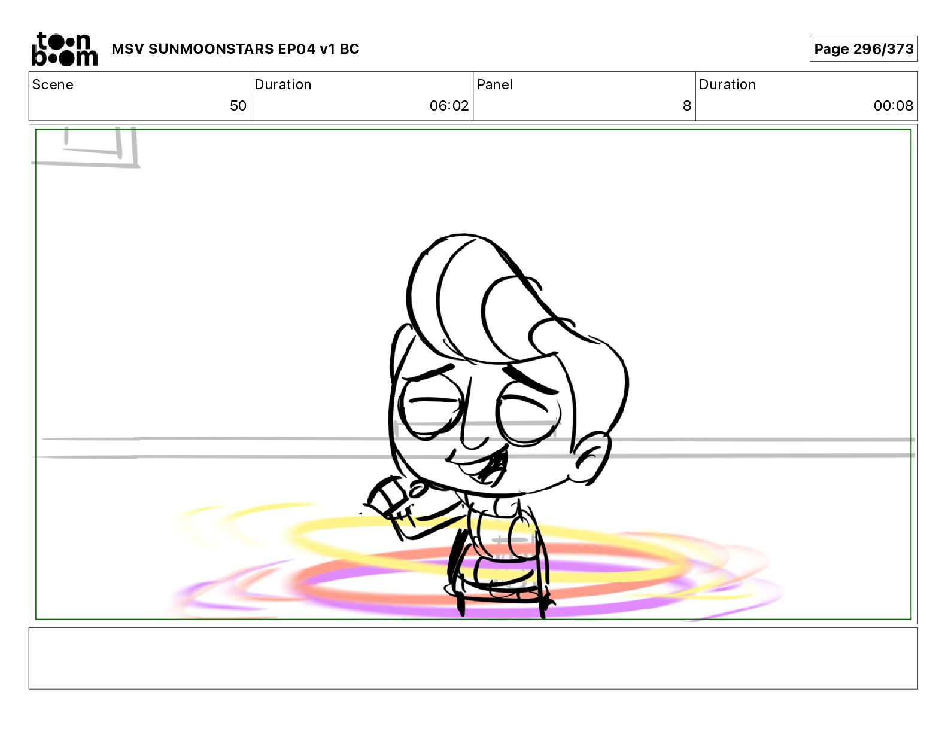Click the 'Page 296/373' box
948x732 pixels.
[x=863, y=49]
